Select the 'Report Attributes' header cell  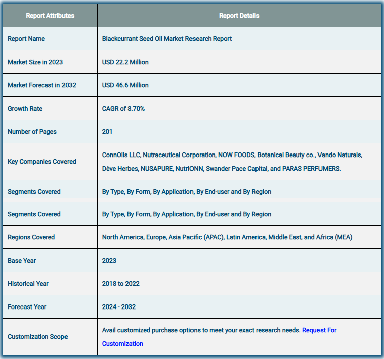[50, 16]
